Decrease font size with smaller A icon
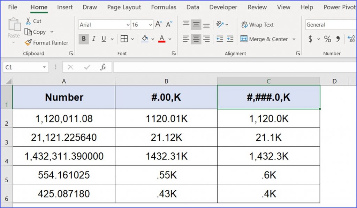 [169, 25]
